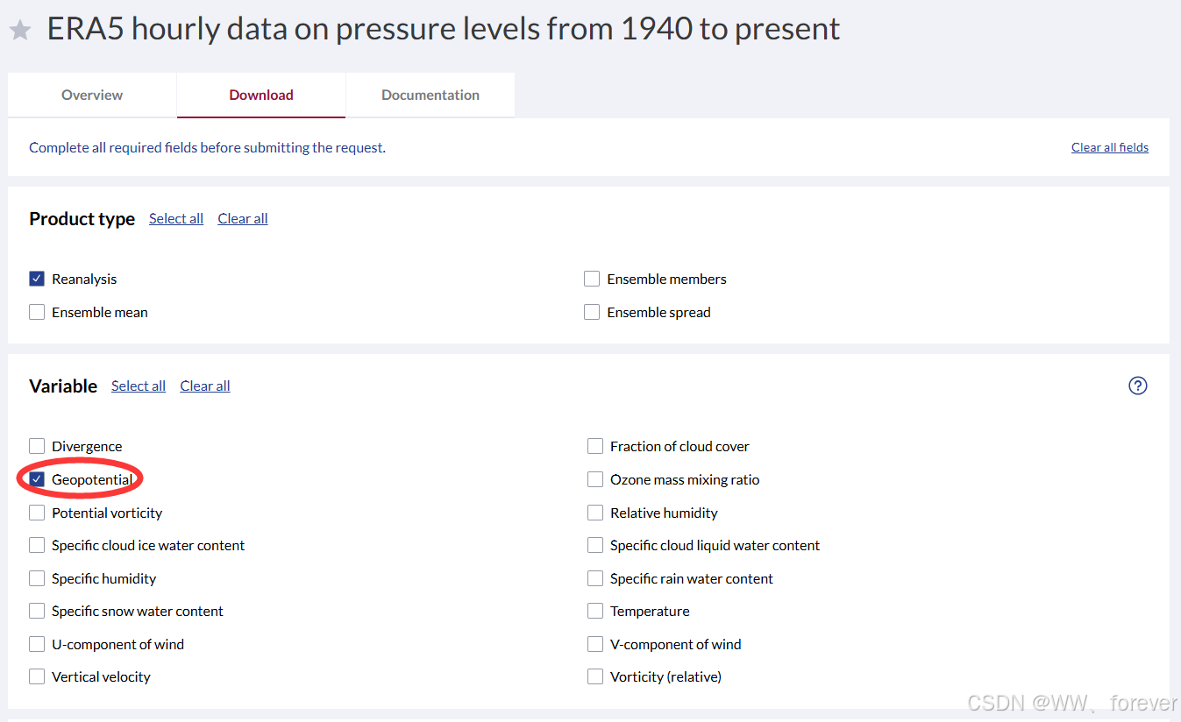
Task: Click Select all for Variable section
Action: coord(139,386)
